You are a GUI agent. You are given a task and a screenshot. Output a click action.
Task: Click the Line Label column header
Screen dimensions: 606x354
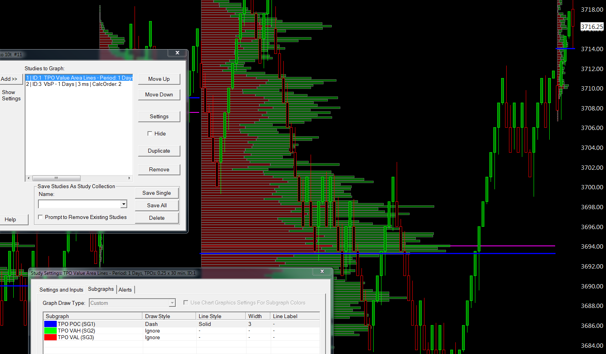pos(295,316)
